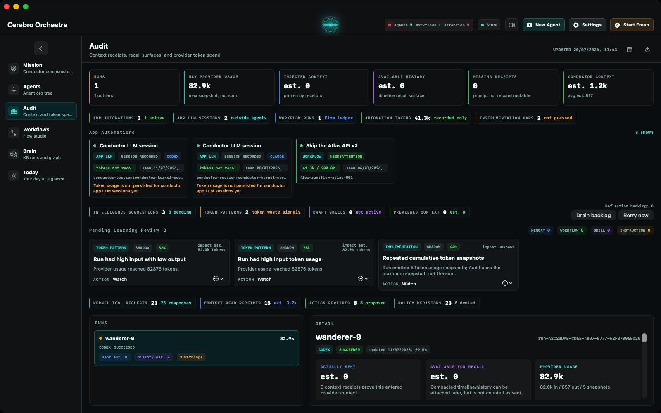Screen dimensions: 661x413
Task: Click the gear icon in Settings
Action: 576,25
